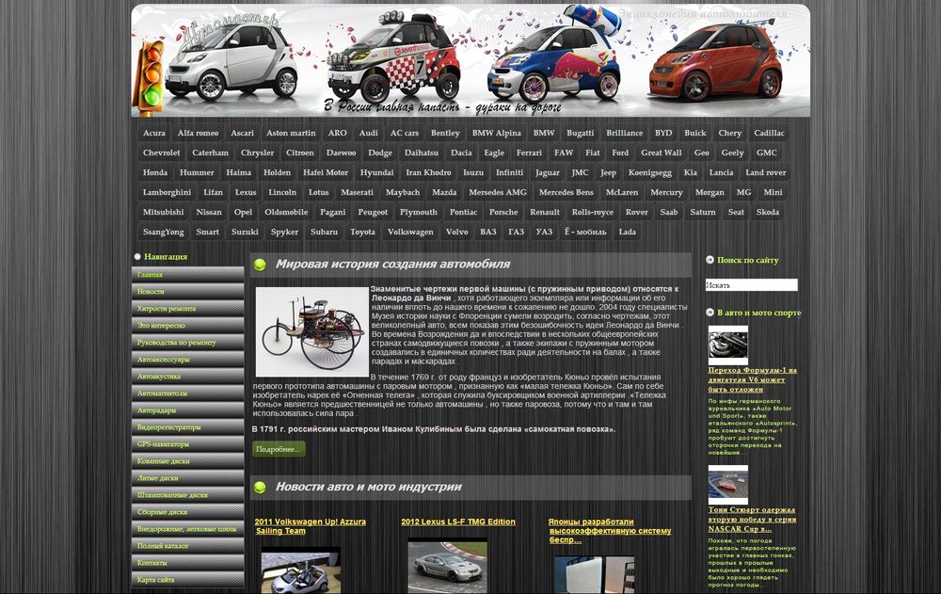Select Lada in the brand menu
Image resolution: width=941 pixels, height=594 pixels.
point(627,233)
